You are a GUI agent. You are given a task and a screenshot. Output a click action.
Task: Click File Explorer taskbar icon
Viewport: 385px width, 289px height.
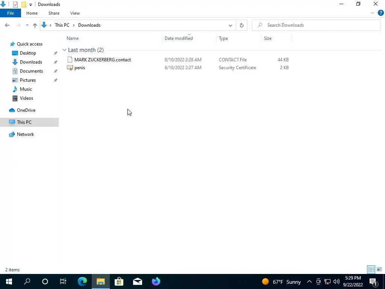101,281
